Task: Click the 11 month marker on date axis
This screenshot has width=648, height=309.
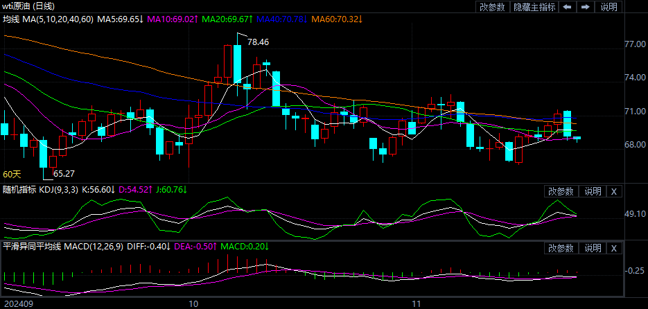Action: pos(417,303)
